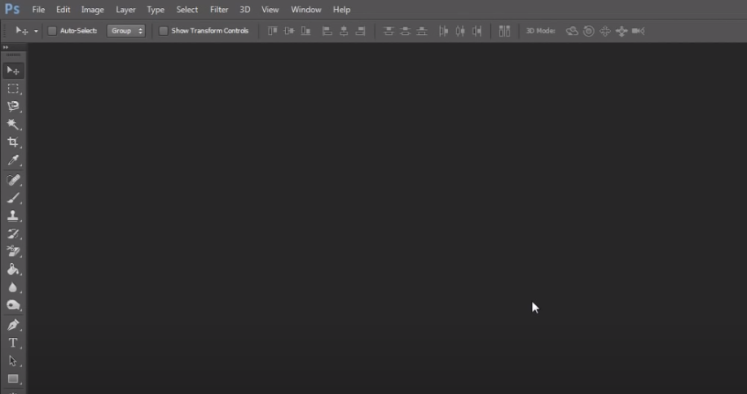Open the Group dropdown for Auto-Select
The height and width of the screenshot is (394, 747).
pos(126,31)
